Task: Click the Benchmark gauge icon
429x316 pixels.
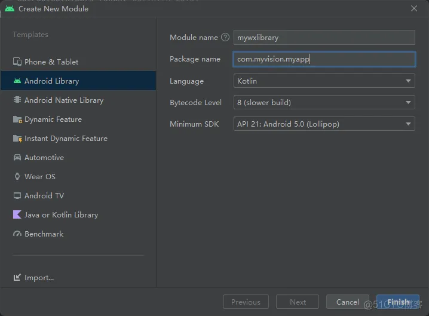Action: pos(17,234)
